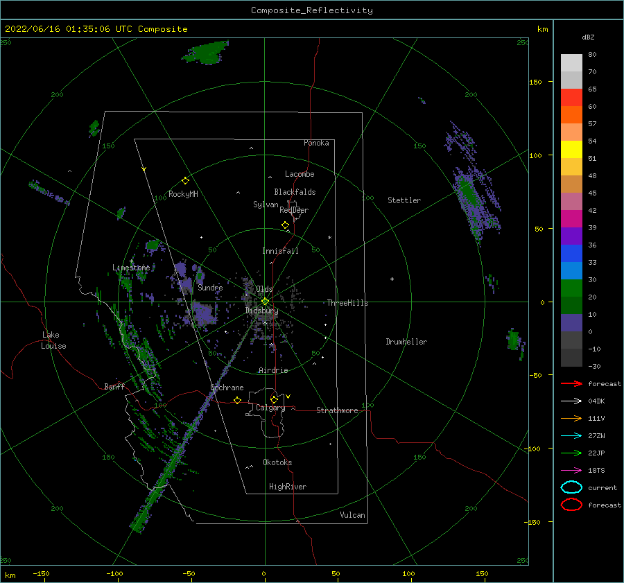Viewport: 624px width, 583px height.
Task: Click the Limestone label
Action: tap(131, 268)
